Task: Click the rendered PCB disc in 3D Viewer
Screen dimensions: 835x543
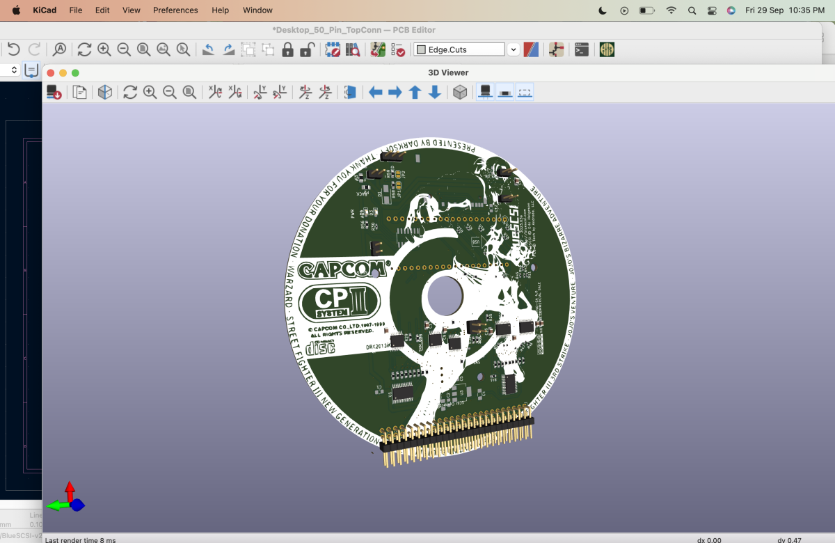Action: point(431,296)
